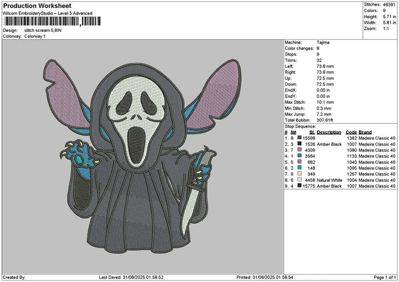Image resolution: width=399 pixels, height=282 pixels.
Task: Click thread code "1133"
Action: tap(352, 156)
